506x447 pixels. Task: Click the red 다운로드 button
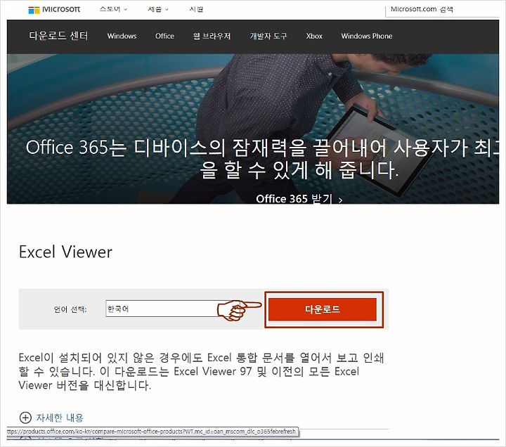[x=323, y=309]
